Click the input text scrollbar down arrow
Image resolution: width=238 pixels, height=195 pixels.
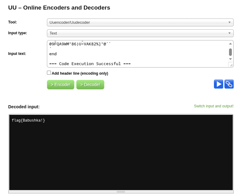tap(230, 59)
